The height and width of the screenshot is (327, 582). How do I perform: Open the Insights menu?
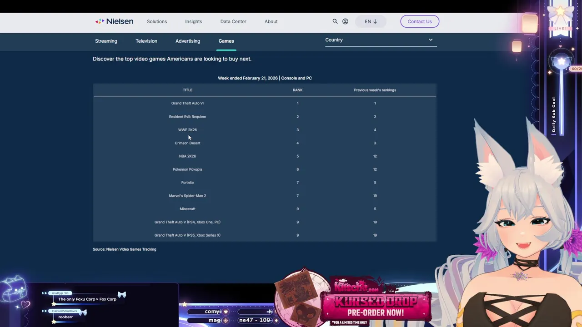[194, 21]
